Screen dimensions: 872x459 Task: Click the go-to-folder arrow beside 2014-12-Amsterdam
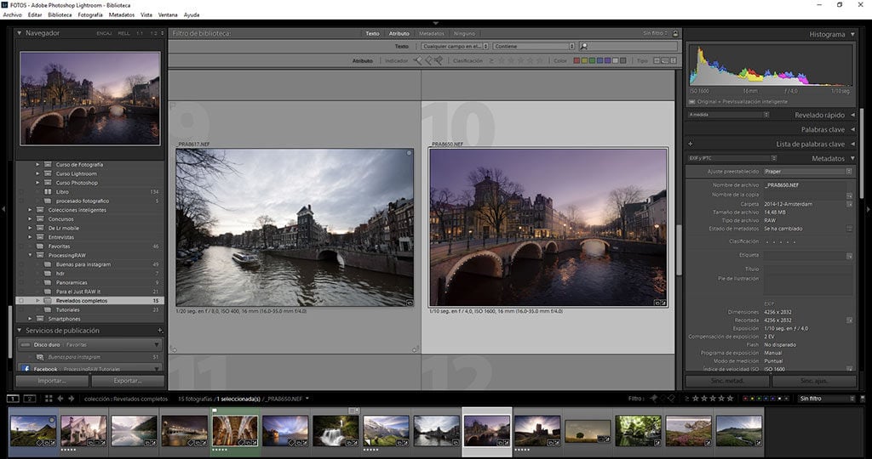point(849,204)
